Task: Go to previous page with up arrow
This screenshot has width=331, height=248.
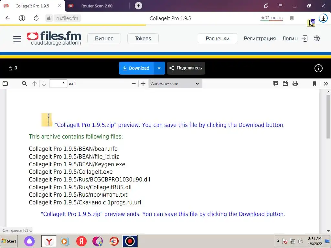Action: (34, 84)
